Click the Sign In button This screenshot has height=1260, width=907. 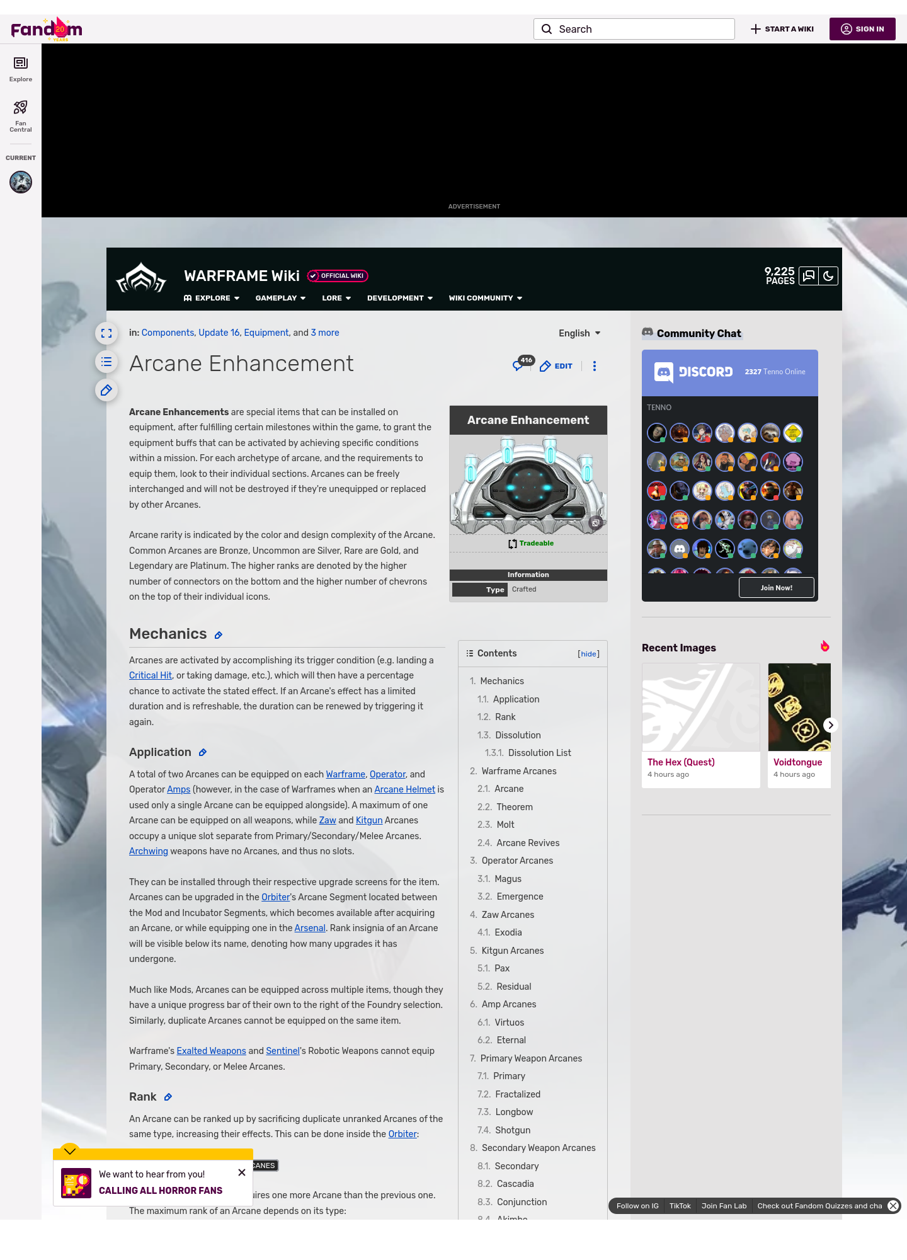pyautogui.click(x=862, y=29)
